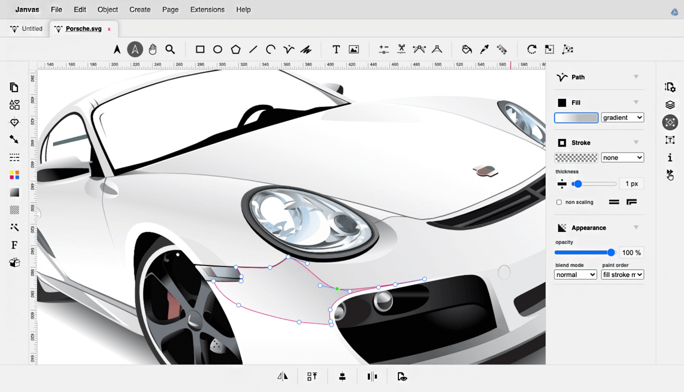
Task: Switch to the Untitled tab
Action: (x=26, y=29)
